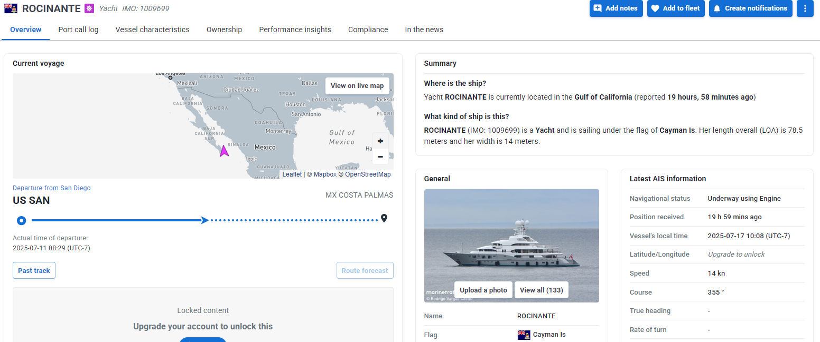
Task: Click the Upgrade your account to unlock this text
Action: pyautogui.click(x=203, y=327)
